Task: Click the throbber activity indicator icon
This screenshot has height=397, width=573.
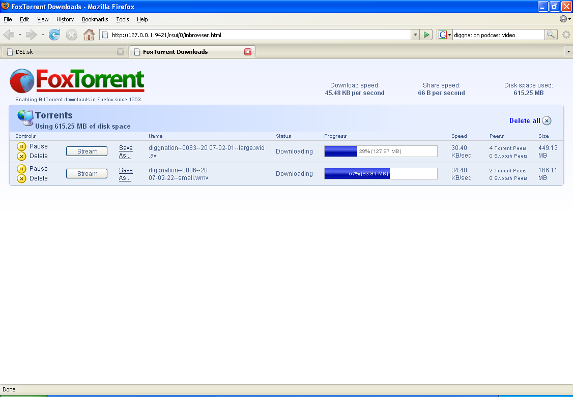Action: pos(566,35)
